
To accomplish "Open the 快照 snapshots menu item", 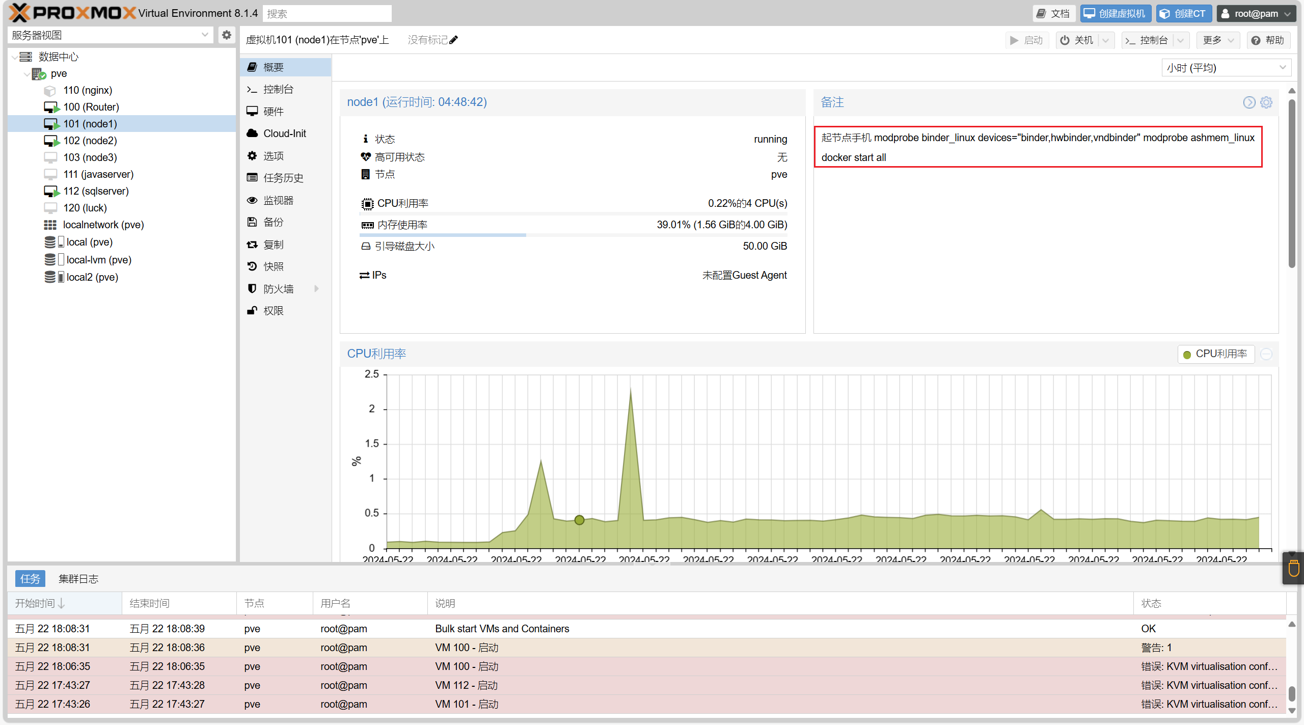I will 285,266.
